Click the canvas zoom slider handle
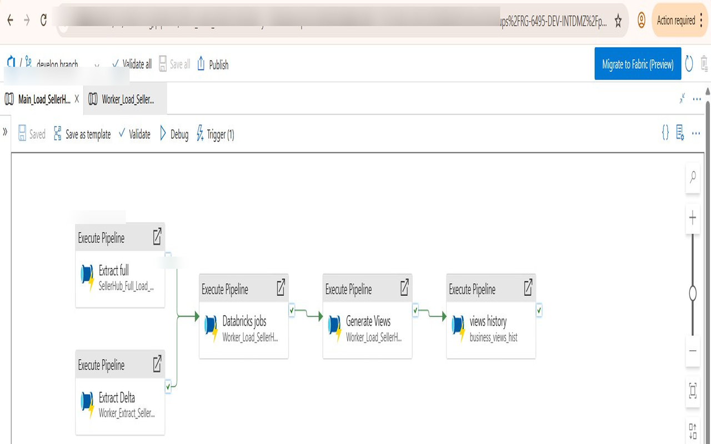The width and height of the screenshot is (711, 444). coord(693,293)
